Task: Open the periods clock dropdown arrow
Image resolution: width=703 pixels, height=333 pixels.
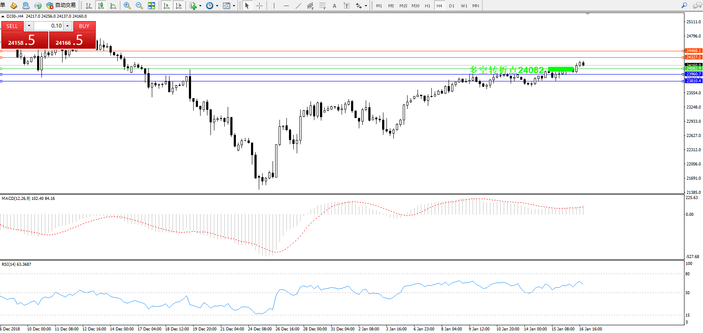Action: point(217,6)
